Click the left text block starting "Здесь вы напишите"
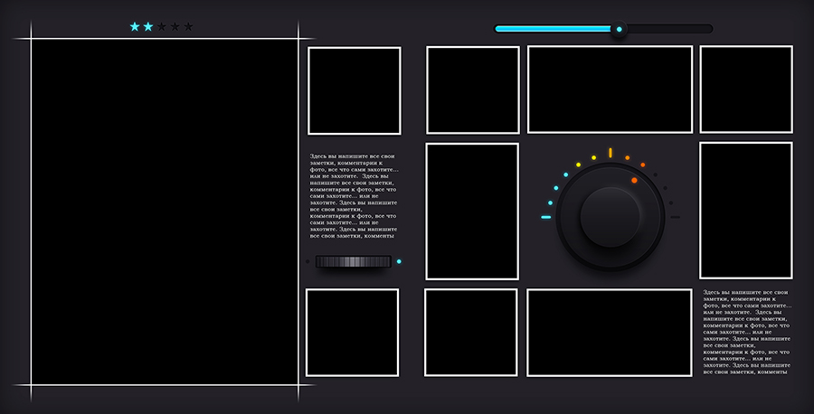 [x=354, y=196]
